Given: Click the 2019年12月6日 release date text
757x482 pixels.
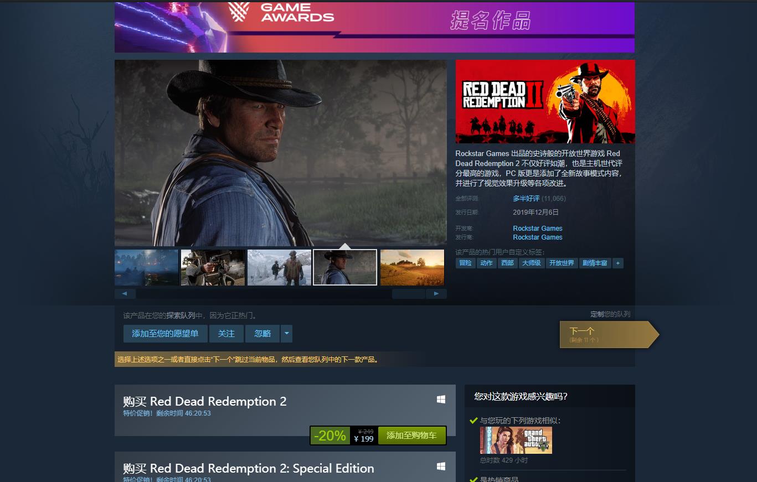Looking at the screenshot, I should pos(535,213).
